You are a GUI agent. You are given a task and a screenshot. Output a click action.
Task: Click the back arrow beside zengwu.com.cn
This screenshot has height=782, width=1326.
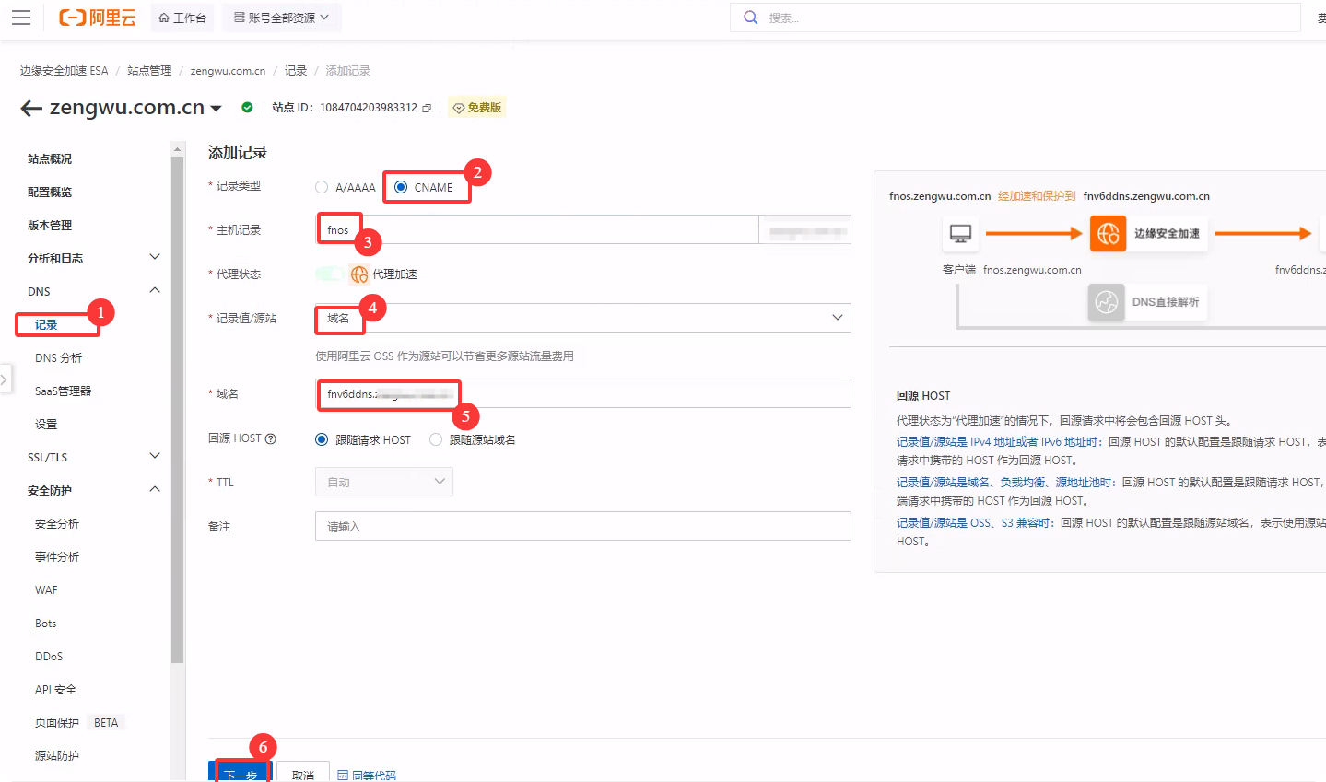[31, 109]
